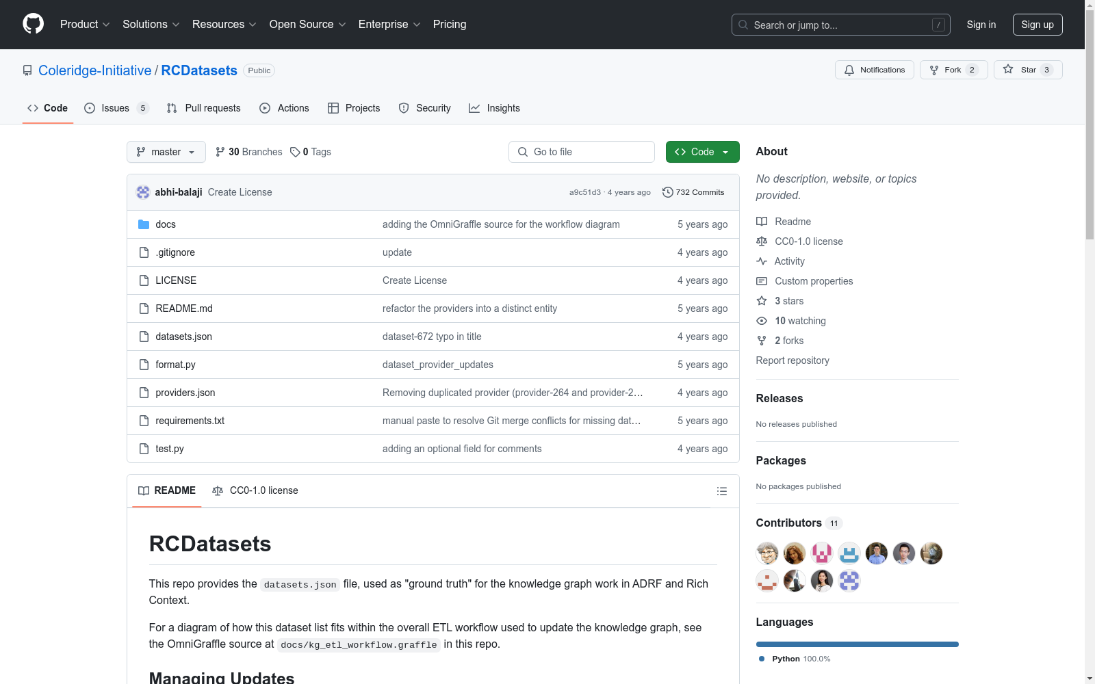Screen dimensions: 1095x684
Task: Expand the Solutions menu
Action: click(151, 24)
